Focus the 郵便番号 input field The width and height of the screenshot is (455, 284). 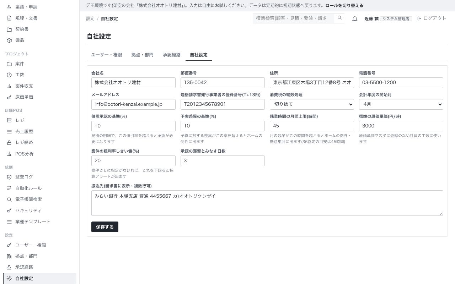pos(223,82)
